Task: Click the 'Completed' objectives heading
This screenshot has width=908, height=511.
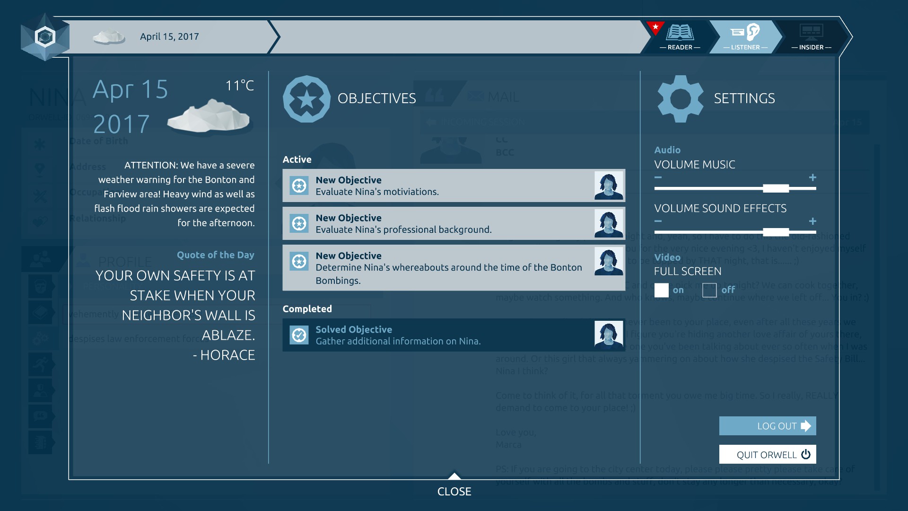Action: [x=307, y=309]
